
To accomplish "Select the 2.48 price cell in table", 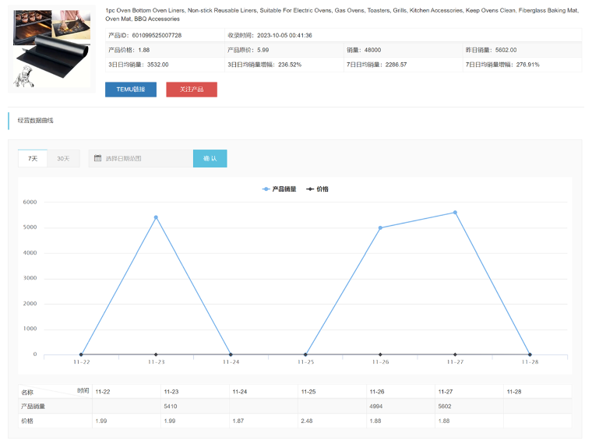I will [307, 421].
